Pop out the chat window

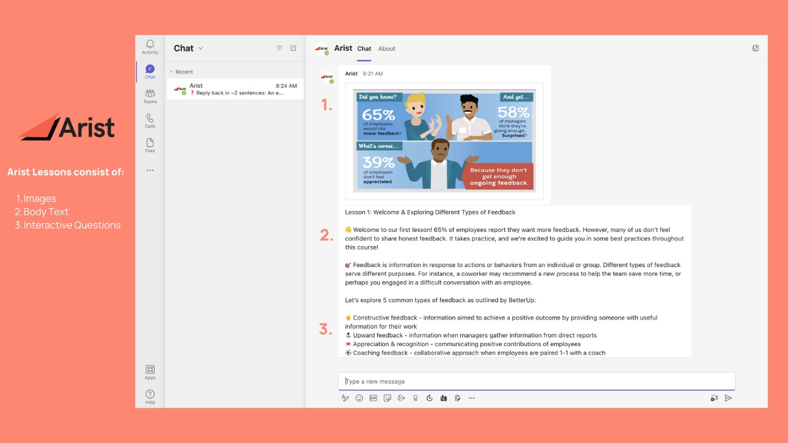click(756, 48)
